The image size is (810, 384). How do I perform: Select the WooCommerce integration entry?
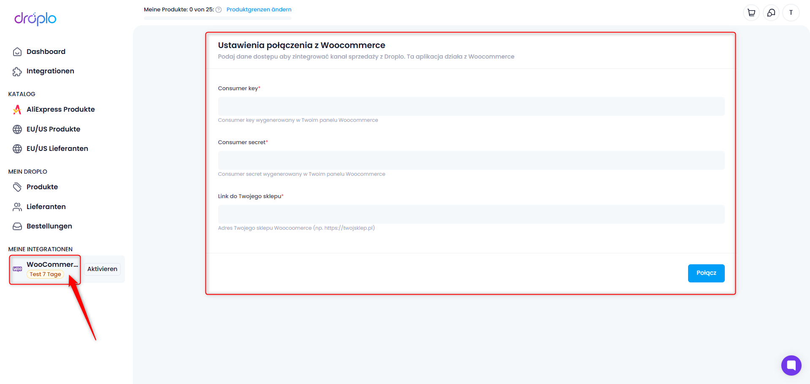[x=45, y=269]
